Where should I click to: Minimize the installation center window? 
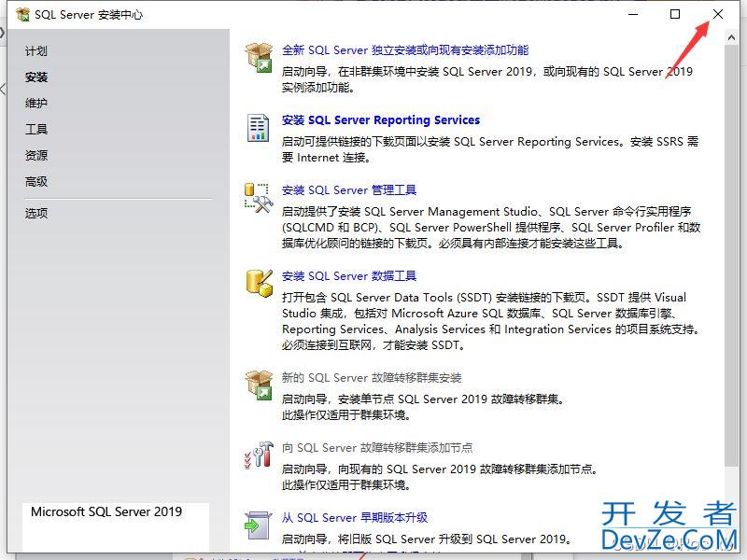633,14
